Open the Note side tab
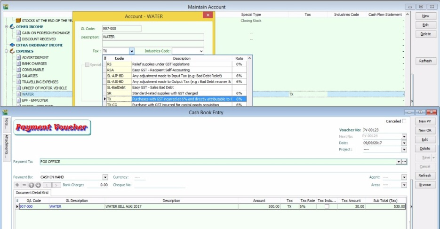The image size is (440, 229). click(7, 124)
